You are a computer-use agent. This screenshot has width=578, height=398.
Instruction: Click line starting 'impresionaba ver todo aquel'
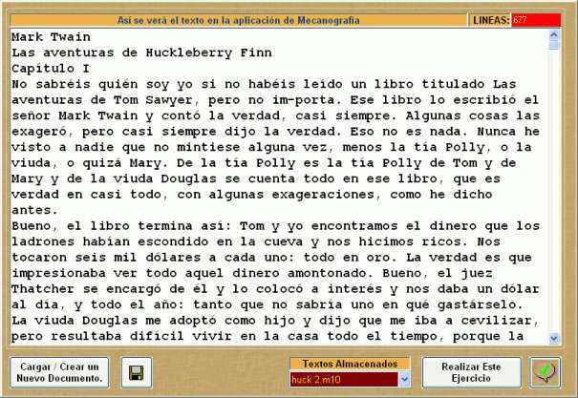[x=252, y=273]
